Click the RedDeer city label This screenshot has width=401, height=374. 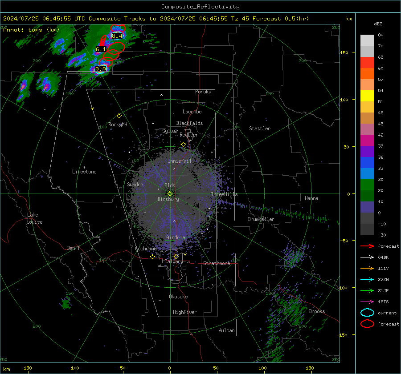coord(189,135)
